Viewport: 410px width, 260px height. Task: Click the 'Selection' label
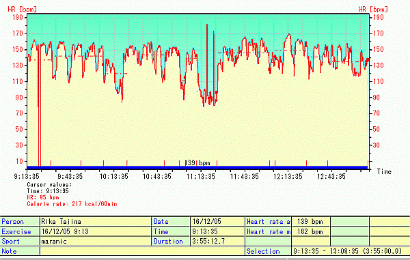[x=263, y=251]
